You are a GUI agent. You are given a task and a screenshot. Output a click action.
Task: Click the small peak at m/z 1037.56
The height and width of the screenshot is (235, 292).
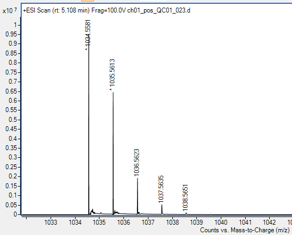pos(162,209)
